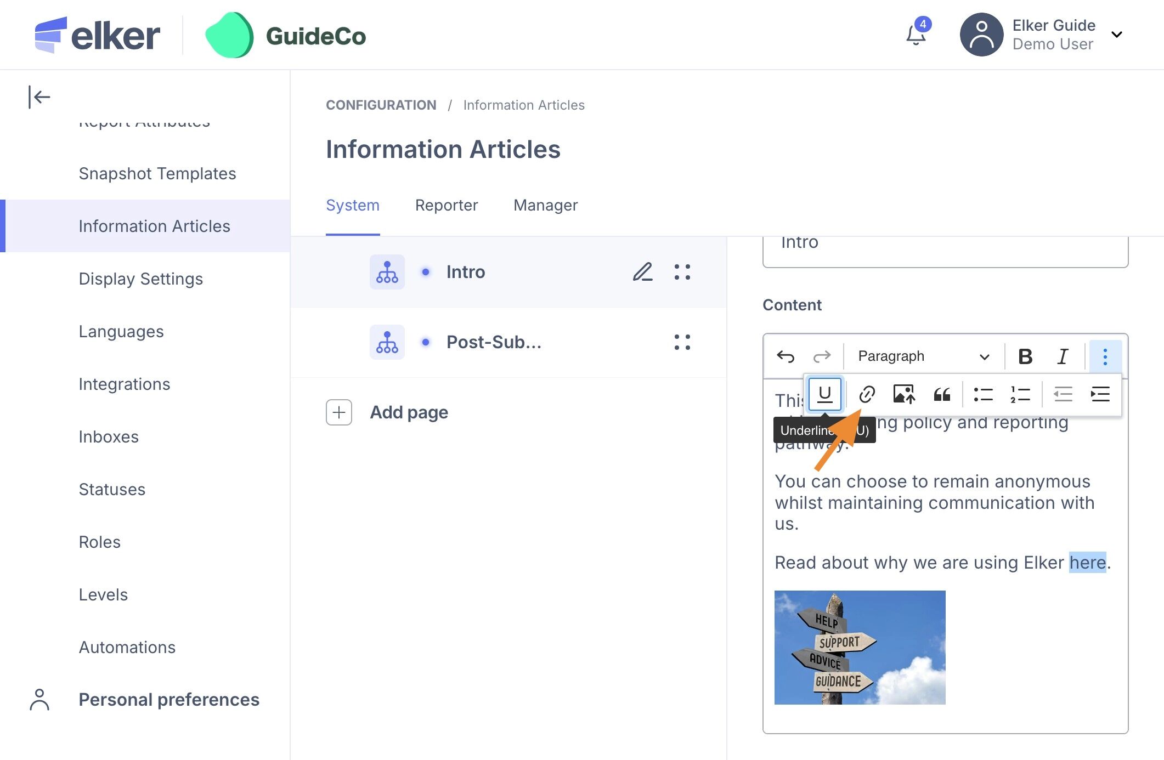Viewport: 1164px width, 760px height.
Task: Collapse the left sidebar
Action: coord(39,97)
